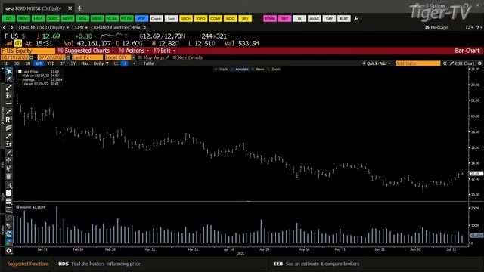
Task: Click the eraser tool in the toolbar
Action: pyautogui.click(x=8, y=218)
